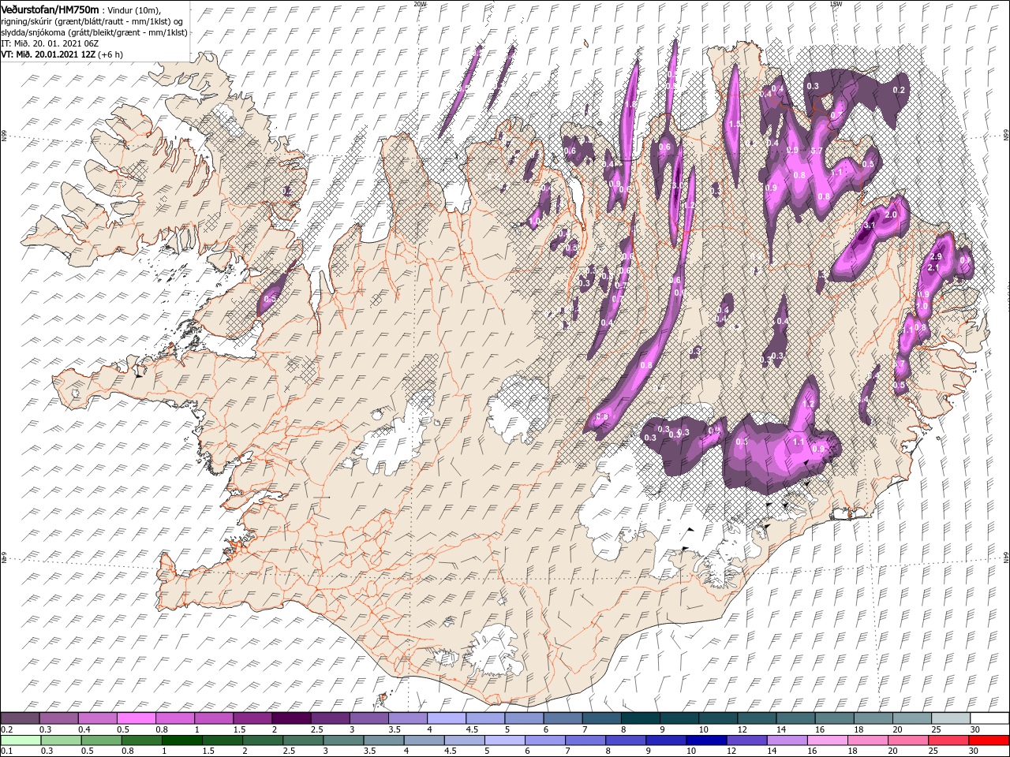Click the '15W' longitude label
This screenshot has height=757, width=1010.
(x=836, y=4)
